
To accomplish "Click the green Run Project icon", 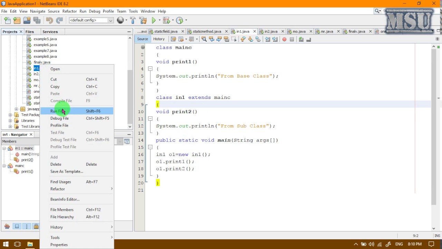I will (x=154, y=20).
